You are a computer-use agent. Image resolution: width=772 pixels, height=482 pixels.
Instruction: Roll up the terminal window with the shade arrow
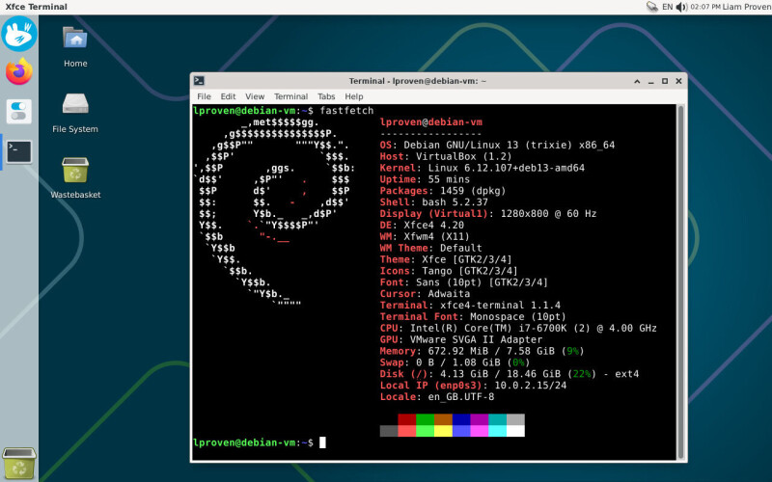click(x=637, y=81)
